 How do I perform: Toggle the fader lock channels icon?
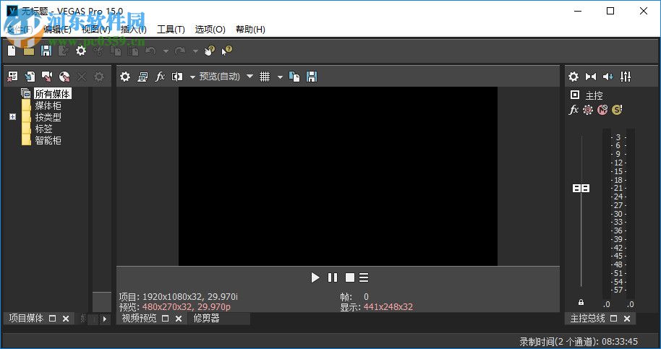click(581, 302)
